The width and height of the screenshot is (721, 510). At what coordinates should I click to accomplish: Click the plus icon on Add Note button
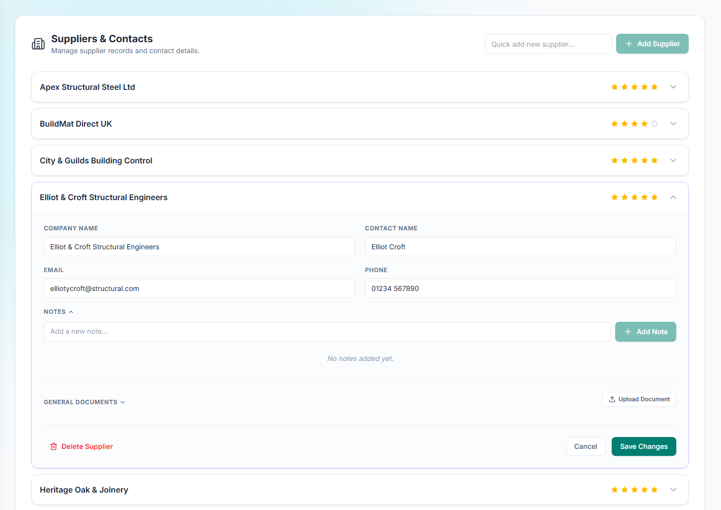coord(628,332)
